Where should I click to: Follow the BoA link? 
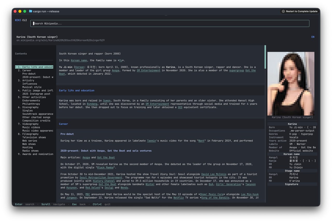pyautogui.click(x=211, y=184)
